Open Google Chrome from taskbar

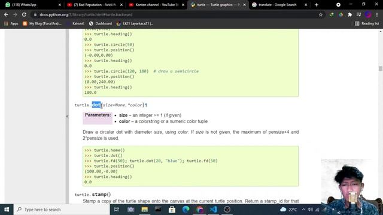coord(199,210)
